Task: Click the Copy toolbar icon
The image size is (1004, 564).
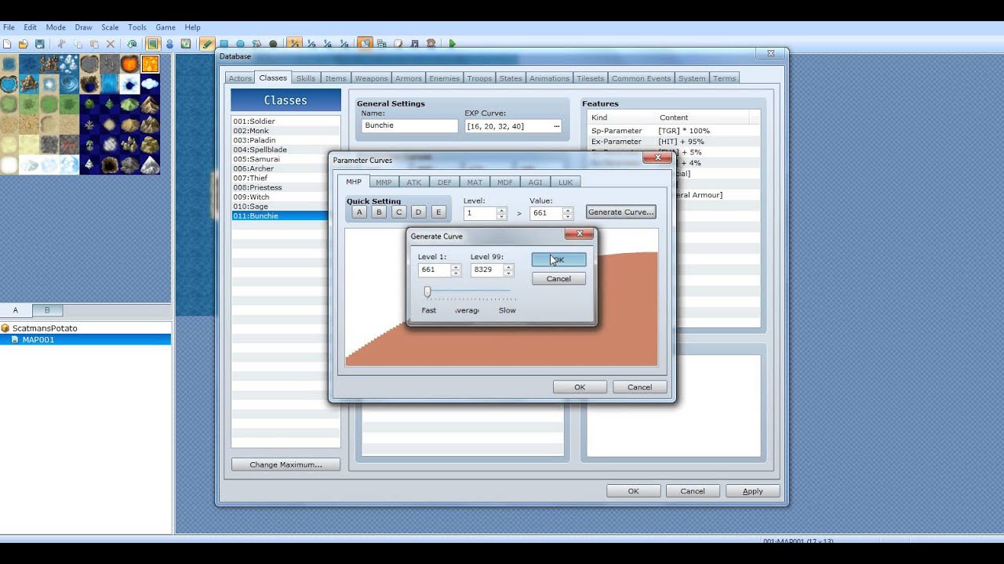Action: click(x=78, y=44)
